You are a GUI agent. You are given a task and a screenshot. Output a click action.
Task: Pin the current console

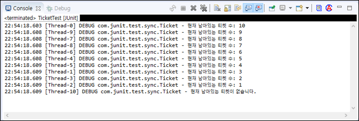[272, 8]
